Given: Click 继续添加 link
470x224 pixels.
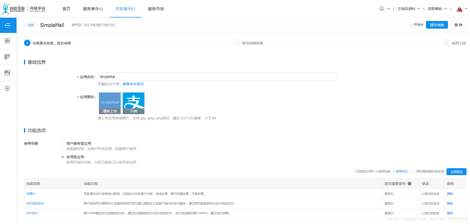Looking at the screenshot, I should click(400, 171).
